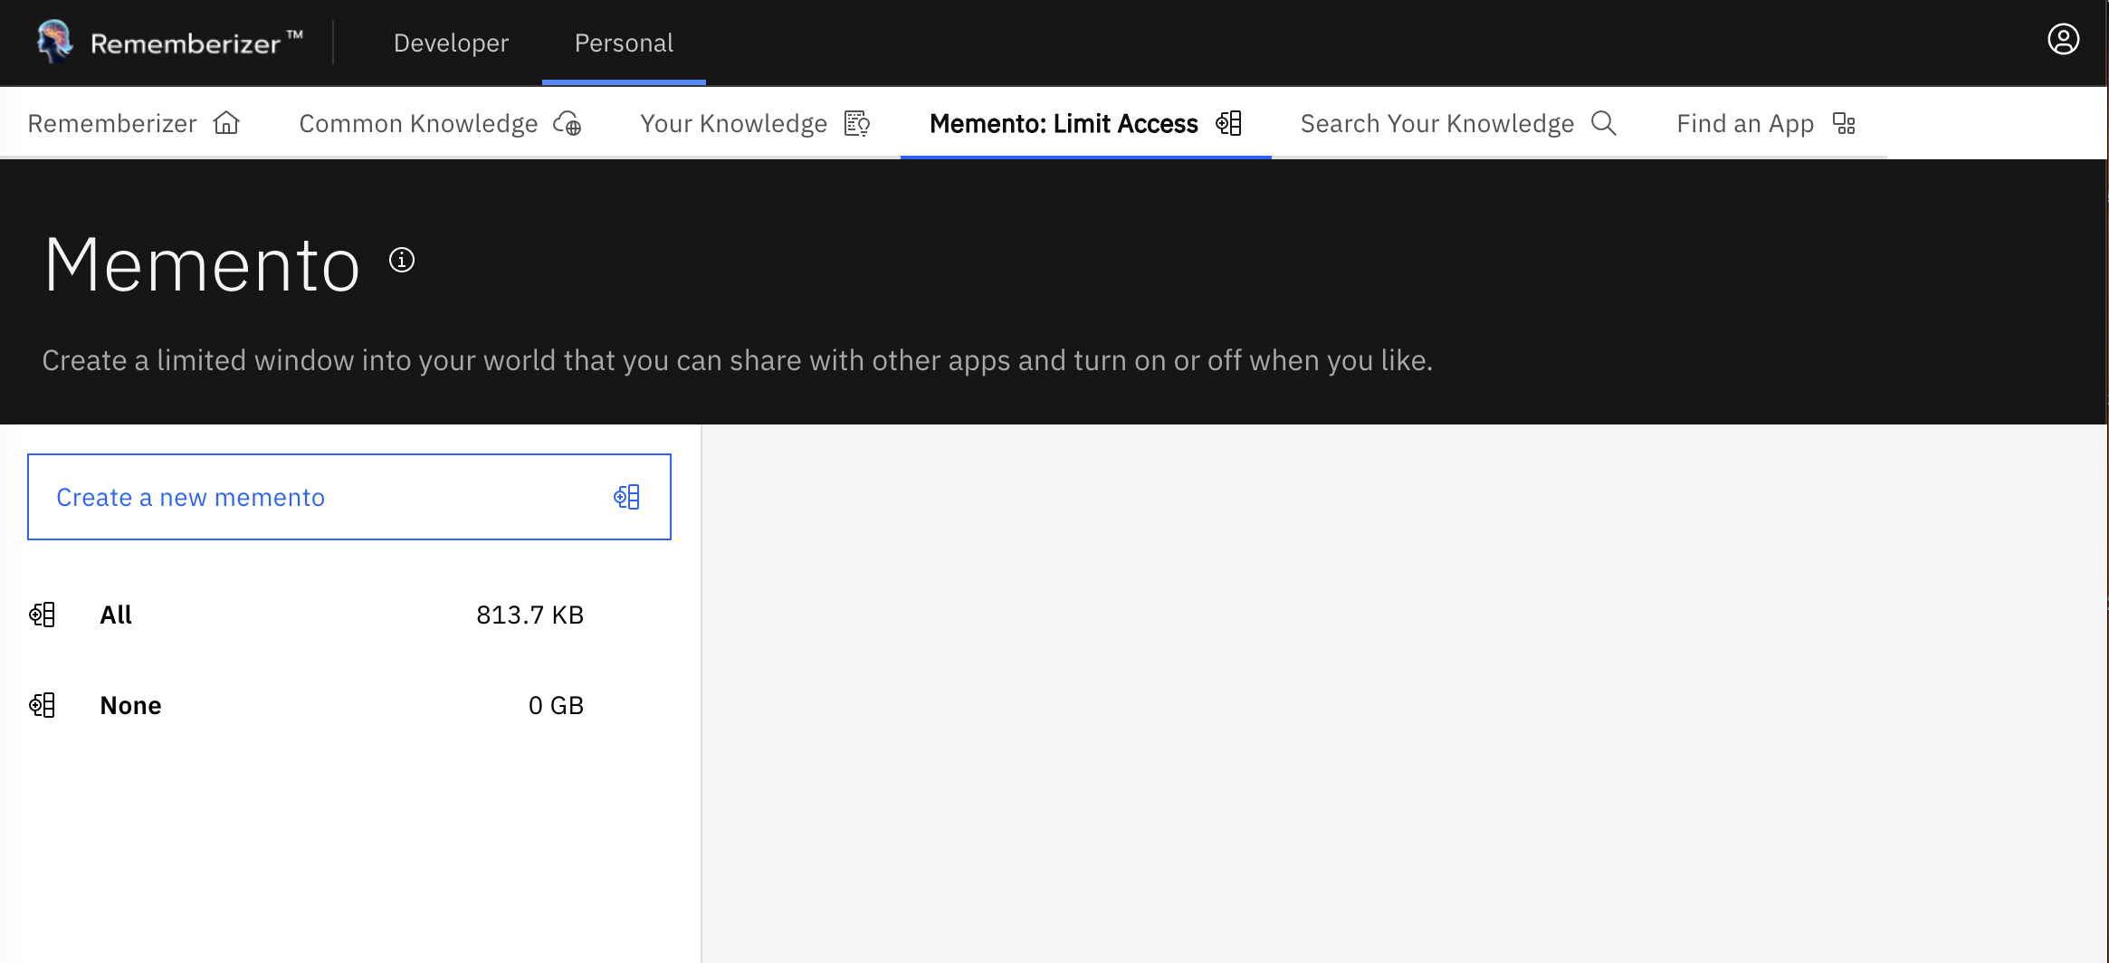
Task: Click the Your Knowledge document icon
Action: pyautogui.click(x=856, y=123)
